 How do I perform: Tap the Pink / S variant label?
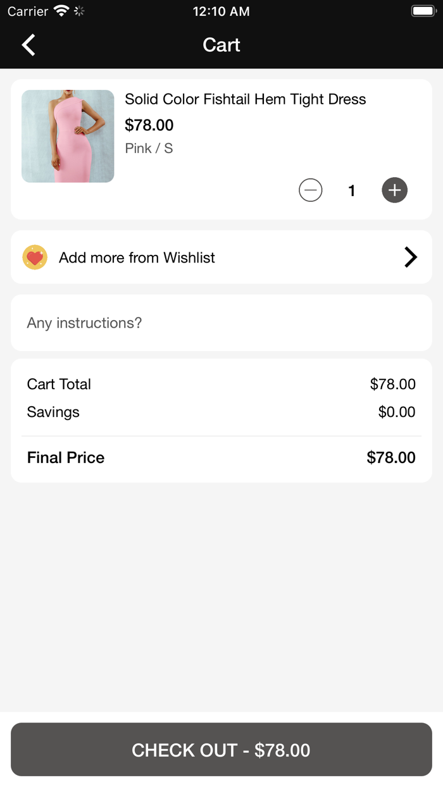149,148
